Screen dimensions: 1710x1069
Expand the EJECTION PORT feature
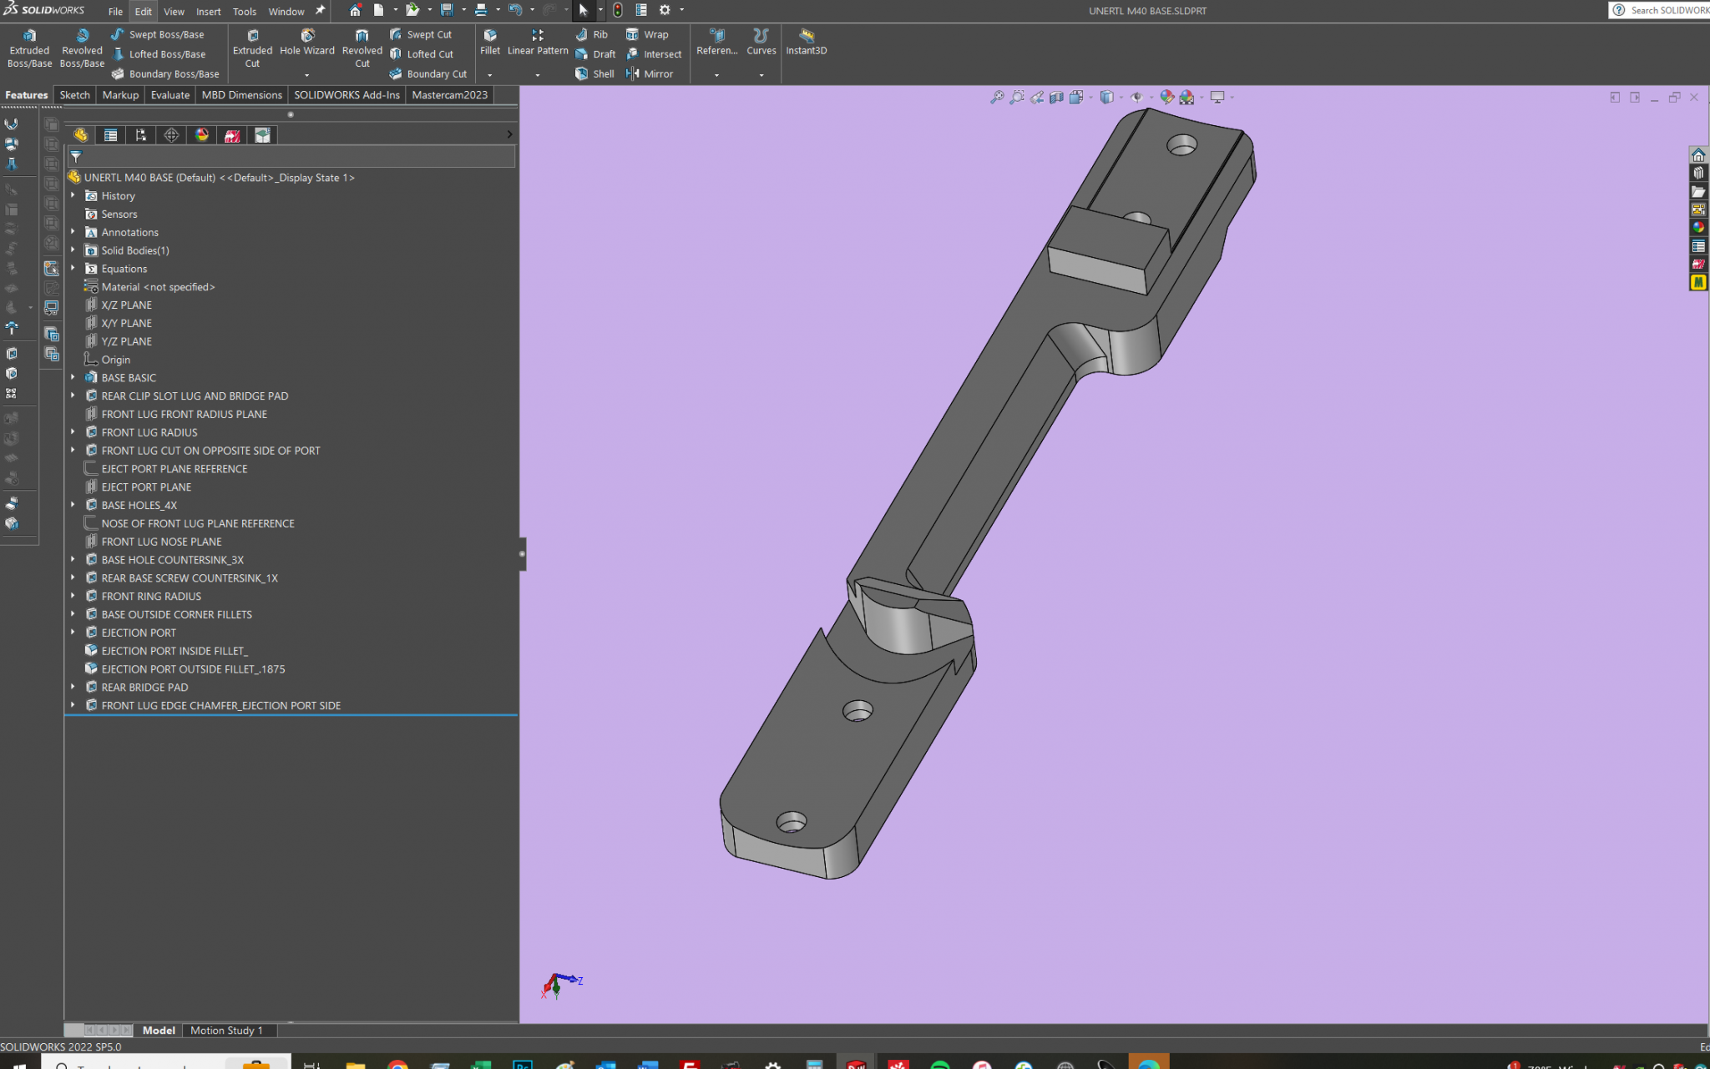[x=73, y=633]
